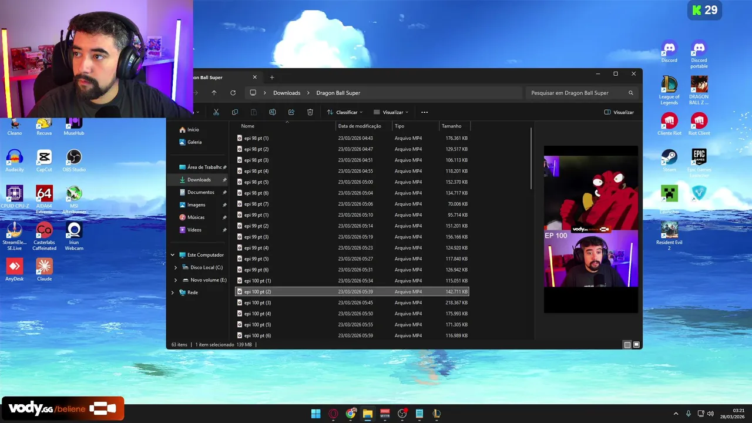Click the file list vertical scrollbar
The height and width of the screenshot is (423, 752).
pyautogui.click(x=531, y=159)
